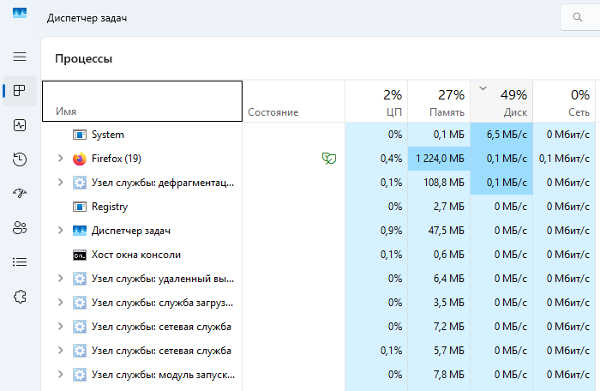Open the Services puzzle-piece sidebar icon

tap(20, 297)
